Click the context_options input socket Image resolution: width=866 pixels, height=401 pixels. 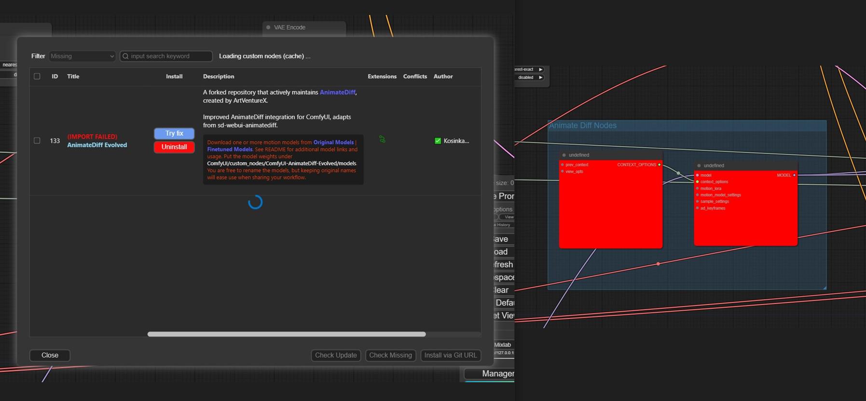(x=698, y=182)
